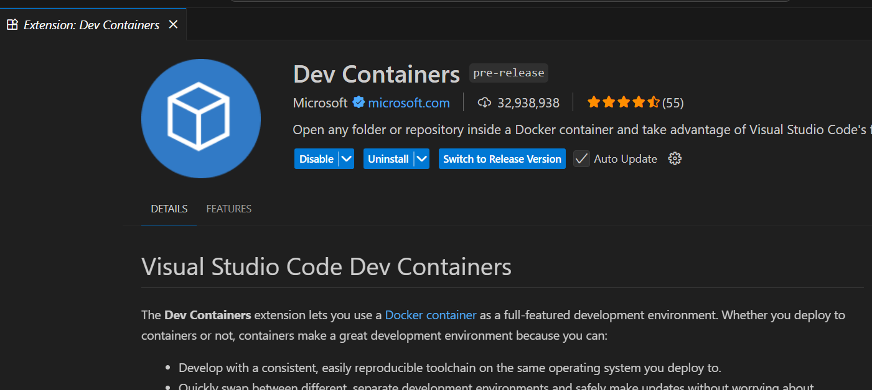Viewport: 872px width, 390px height.
Task: Close the Extension: Dev Containers tab
Action: pos(174,25)
